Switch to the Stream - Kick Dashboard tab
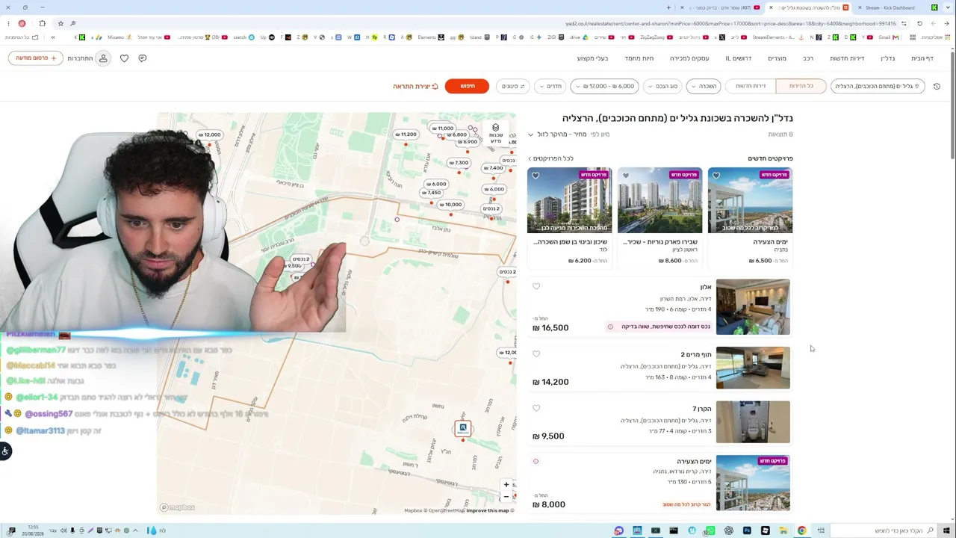Viewport: 956px width, 538px height. point(890,7)
